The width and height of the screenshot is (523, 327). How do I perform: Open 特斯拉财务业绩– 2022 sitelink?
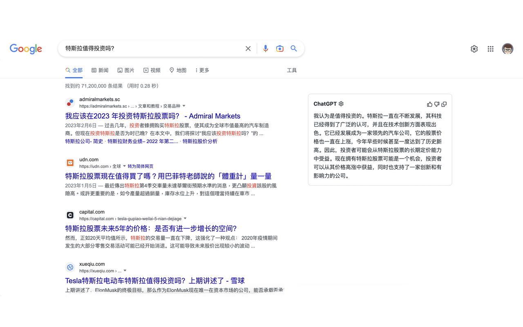click(x=143, y=141)
